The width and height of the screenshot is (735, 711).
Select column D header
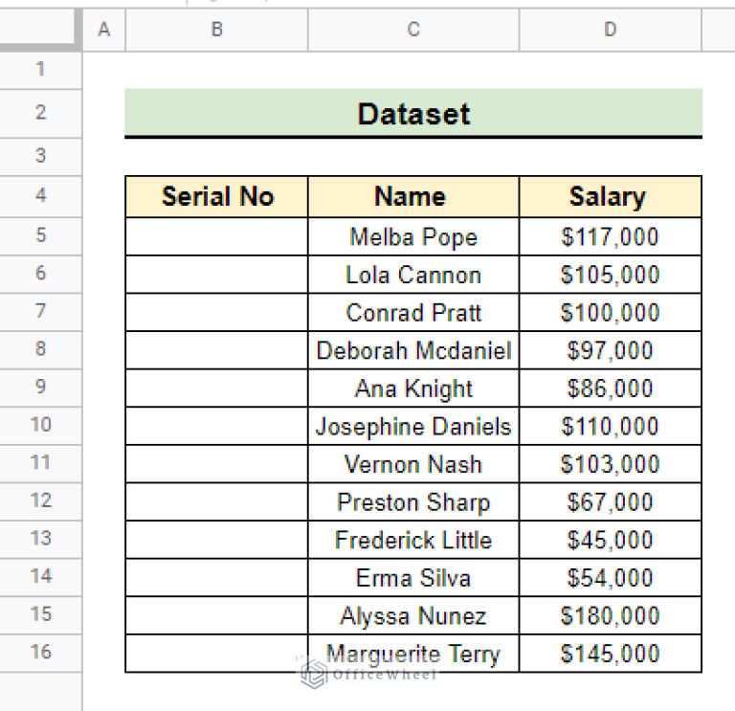[x=610, y=31]
